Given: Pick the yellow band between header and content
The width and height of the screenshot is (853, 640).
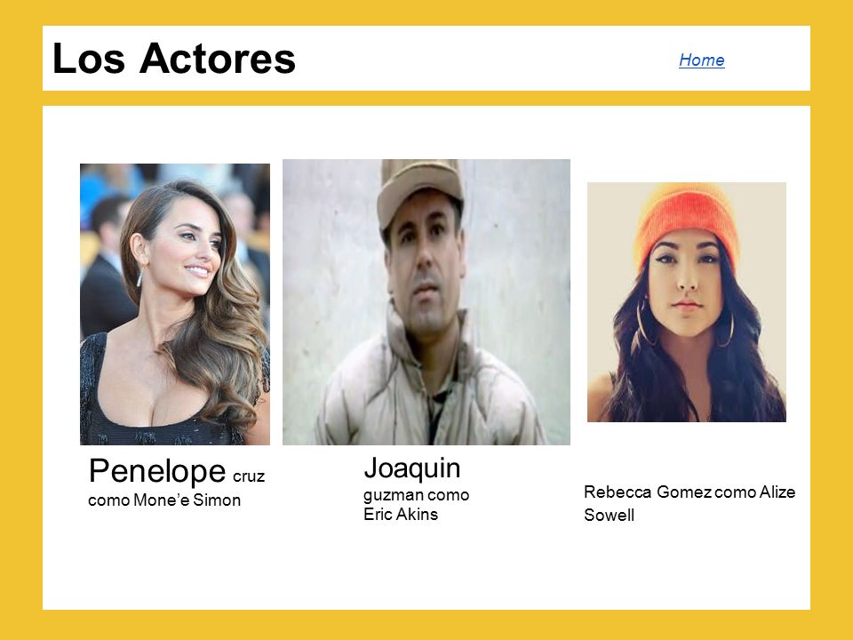Looking at the screenshot, I should (426, 99).
